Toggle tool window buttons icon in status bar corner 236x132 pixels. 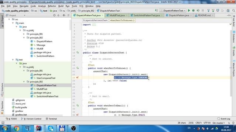coord(3,123)
